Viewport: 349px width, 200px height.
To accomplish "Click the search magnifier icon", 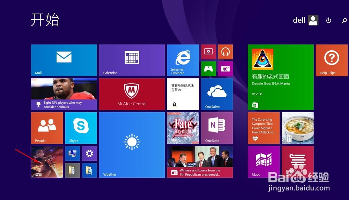I will pyautogui.click(x=344, y=21).
